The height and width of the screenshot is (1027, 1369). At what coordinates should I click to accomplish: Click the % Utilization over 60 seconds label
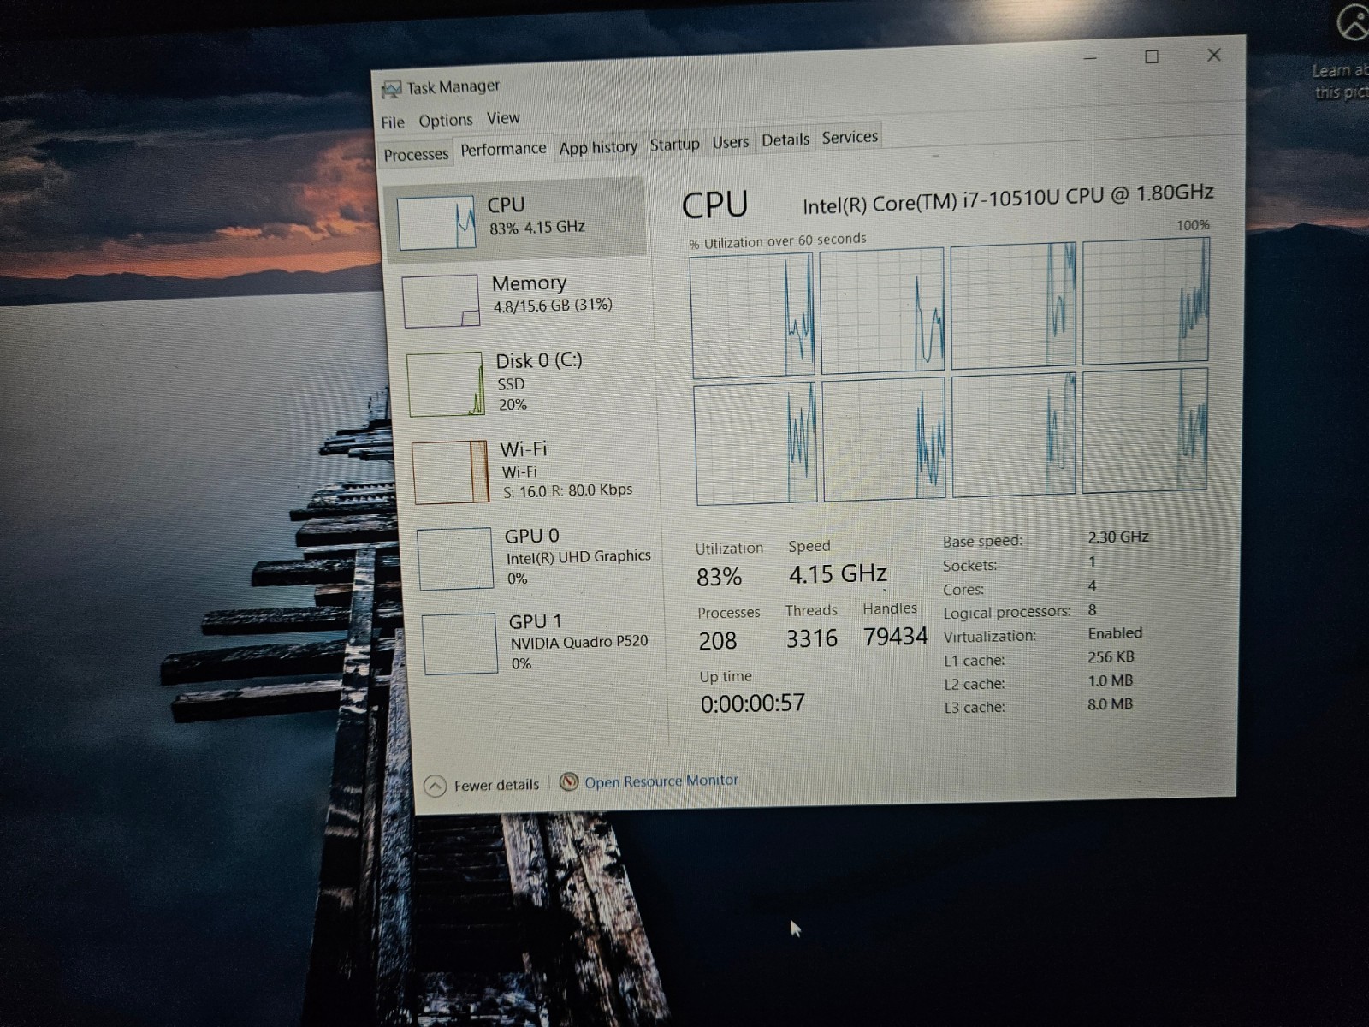[x=778, y=241]
